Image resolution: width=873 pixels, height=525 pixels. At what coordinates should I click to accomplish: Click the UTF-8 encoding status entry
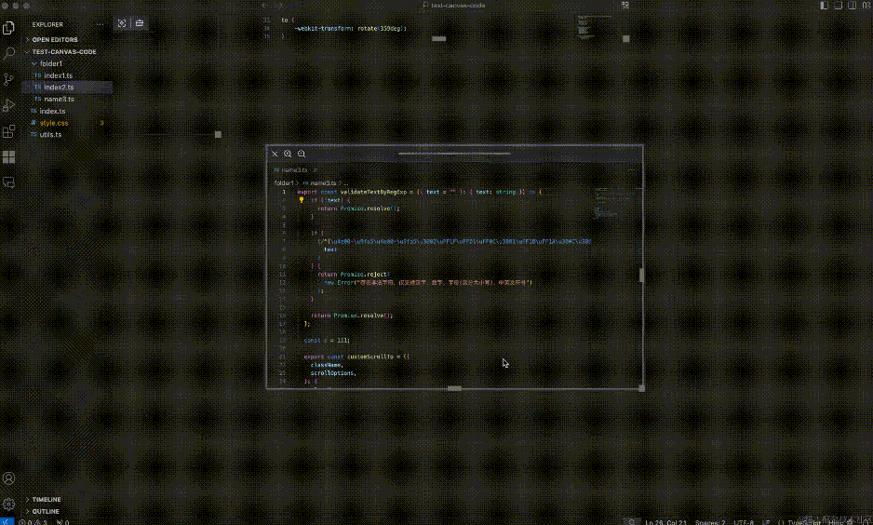point(744,522)
